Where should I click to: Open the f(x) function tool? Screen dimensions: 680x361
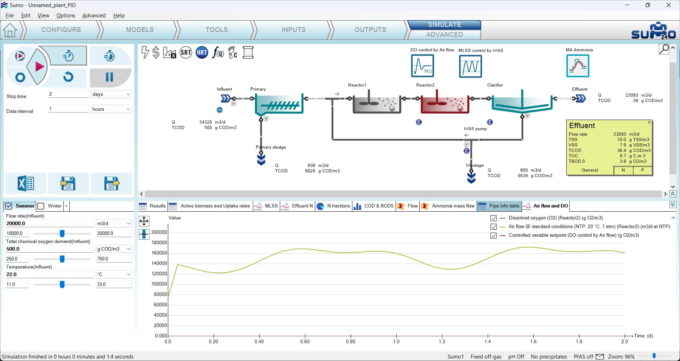(218, 53)
